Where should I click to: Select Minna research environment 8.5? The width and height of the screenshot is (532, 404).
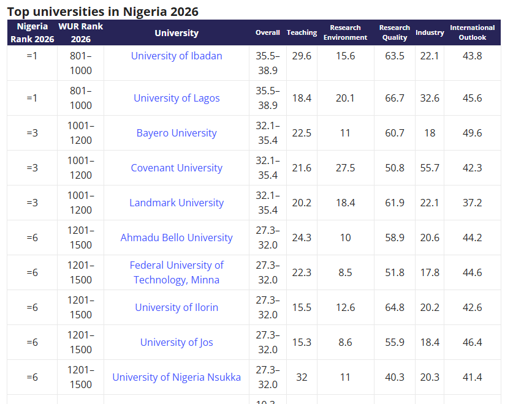pyautogui.click(x=345, y=272)
